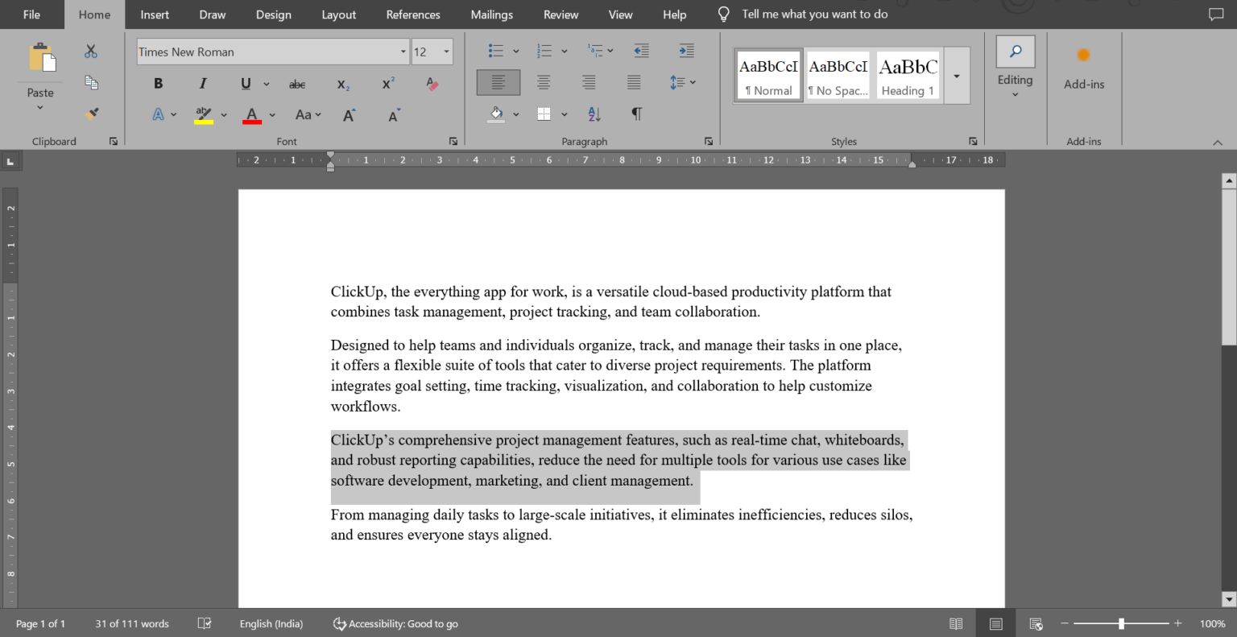Switch to Read Mode view
Screen dimensions: 1237x637
pos(955,623)
